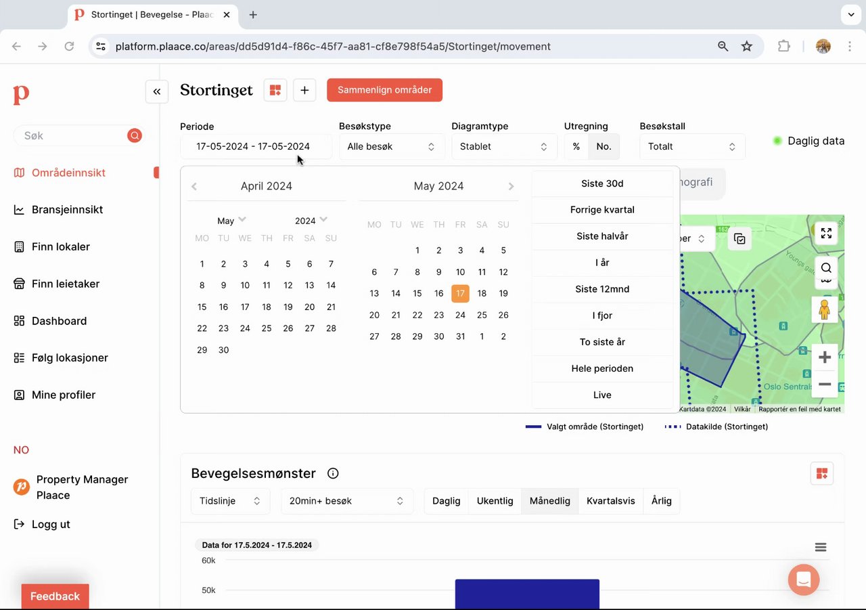Image resolution: width=866 pixels, height=610 pixels.
Task: Open Områdeinnsikt in sidebar
Action: point(68,173)
